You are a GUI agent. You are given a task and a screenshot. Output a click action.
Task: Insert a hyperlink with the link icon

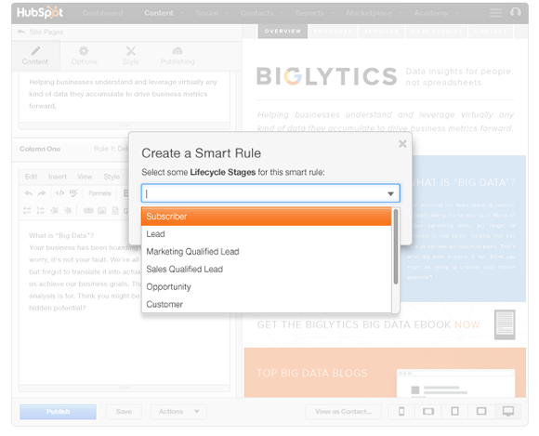[88, 210]
